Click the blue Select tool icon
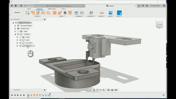Screen dimensions: 176x99 [x=119, y=13]
